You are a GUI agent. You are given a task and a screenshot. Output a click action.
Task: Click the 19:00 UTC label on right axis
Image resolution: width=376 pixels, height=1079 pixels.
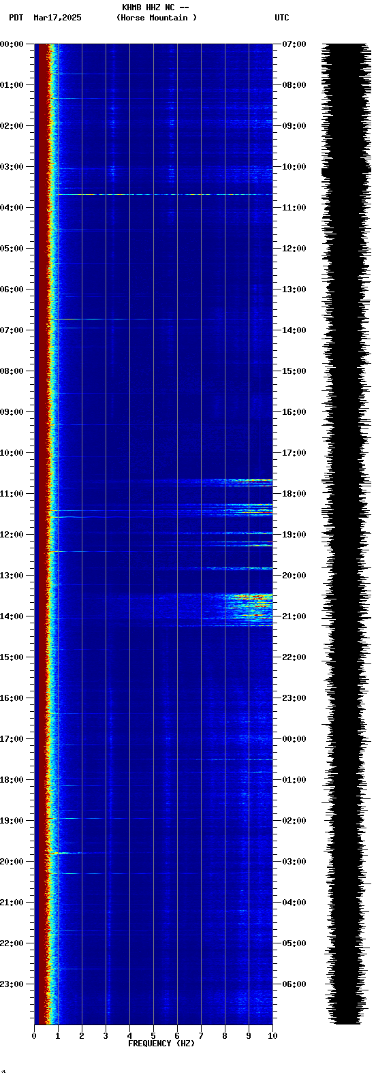click(x=294, y=535)
